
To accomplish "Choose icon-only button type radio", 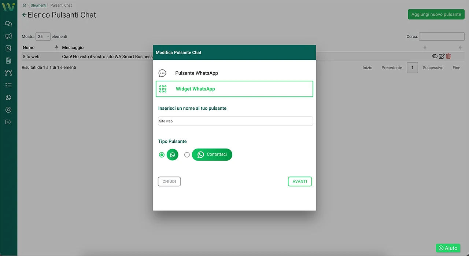I will click(162, 155).
